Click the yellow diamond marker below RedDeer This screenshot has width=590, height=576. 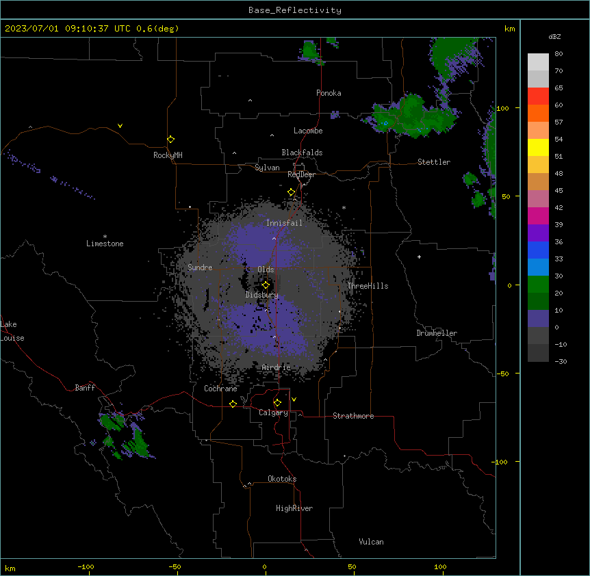pos(292,192)
